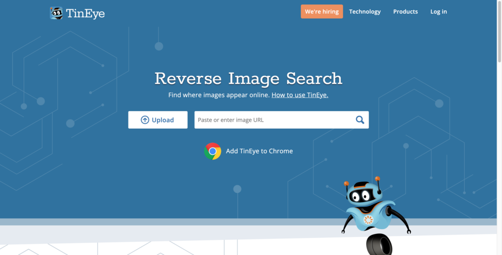Click the page vertical scrollbar thumb

(500, 31)
